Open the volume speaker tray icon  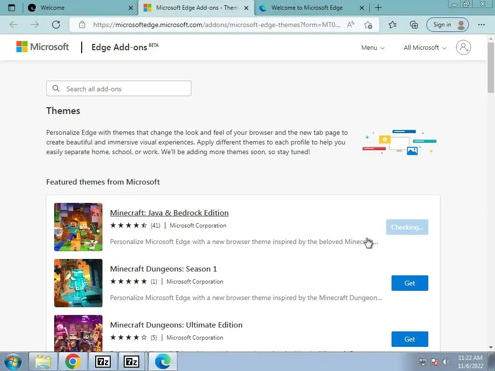click(x=446, y=362)
